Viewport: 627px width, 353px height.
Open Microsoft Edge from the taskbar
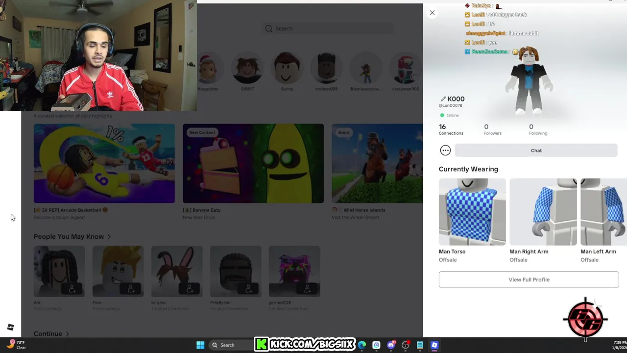362,345
